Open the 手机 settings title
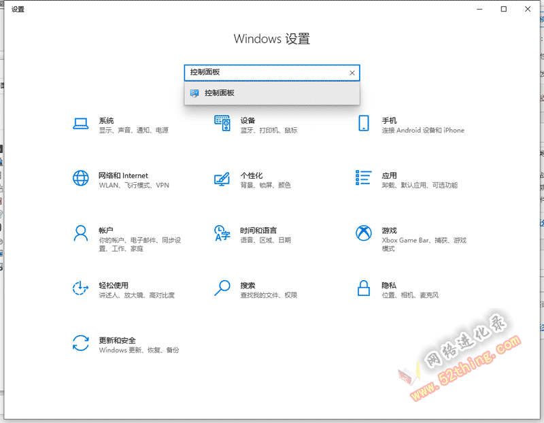The image size is (544, 423). 389,120
